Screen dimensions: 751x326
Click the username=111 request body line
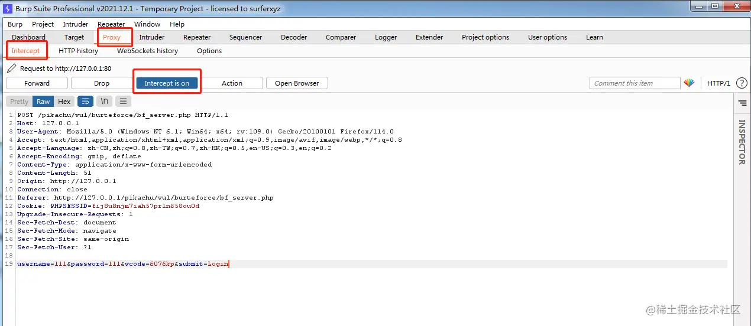122,264
